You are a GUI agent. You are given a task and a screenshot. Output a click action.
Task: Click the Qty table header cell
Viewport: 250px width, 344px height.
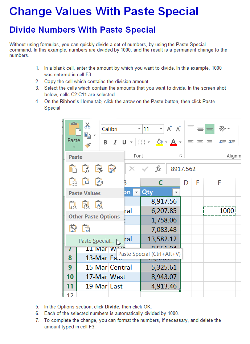point(160,192)
